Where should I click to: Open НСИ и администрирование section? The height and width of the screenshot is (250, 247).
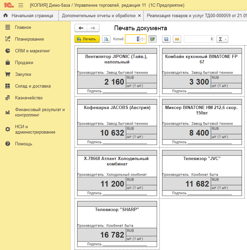tap(35, 129)
